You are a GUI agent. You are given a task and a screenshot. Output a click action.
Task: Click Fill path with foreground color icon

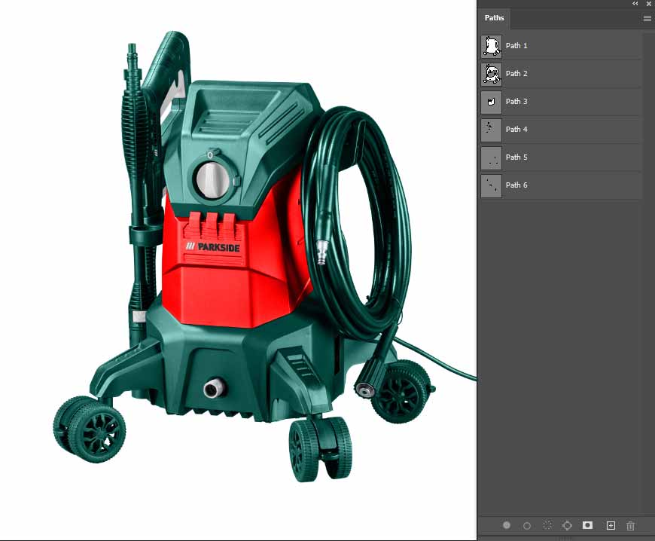point(507,525)
